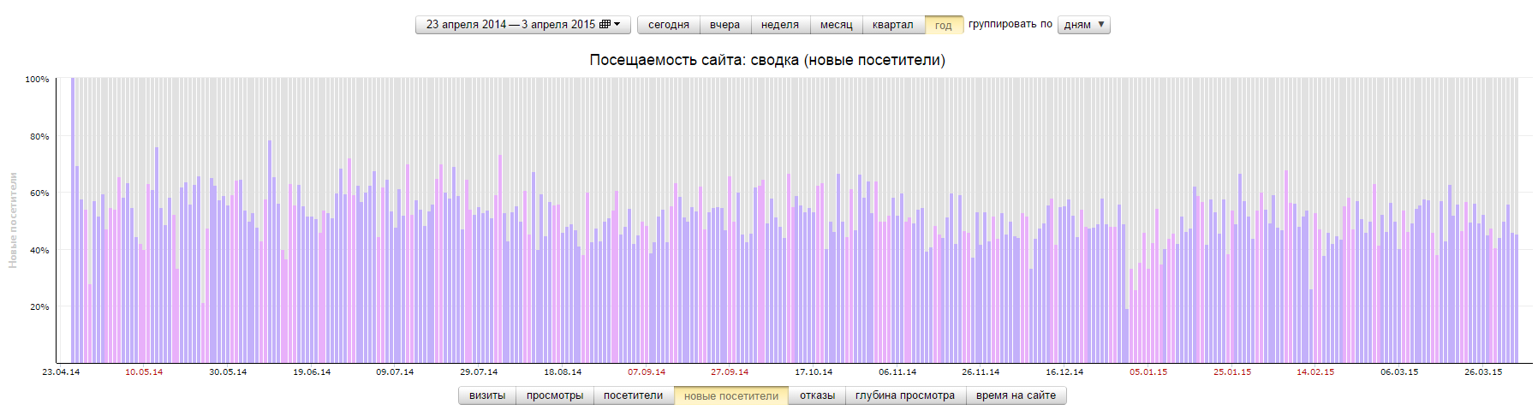1538x416 pixels.
Task: Show the 'глубина просмотра' metric
Action: click(904, 395)
